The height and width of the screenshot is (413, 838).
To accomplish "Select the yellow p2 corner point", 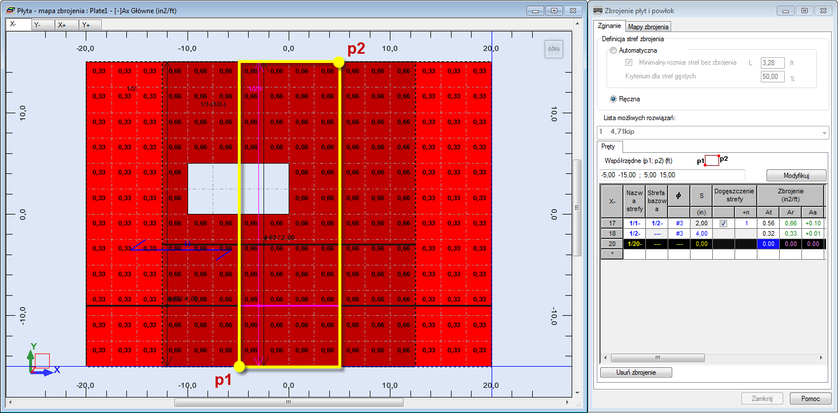I will tap(340, 62).
